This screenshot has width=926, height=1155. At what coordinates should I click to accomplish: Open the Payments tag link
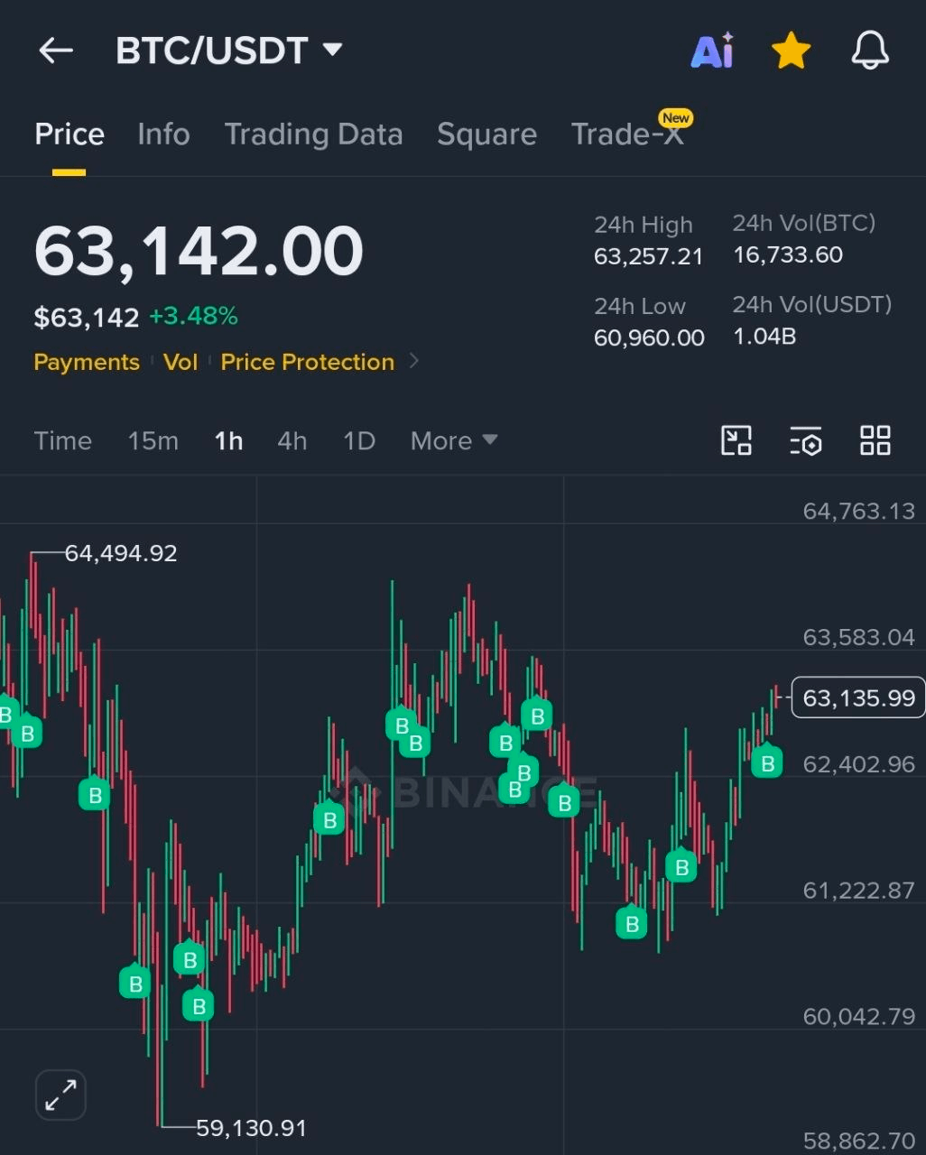pos(87,362)
